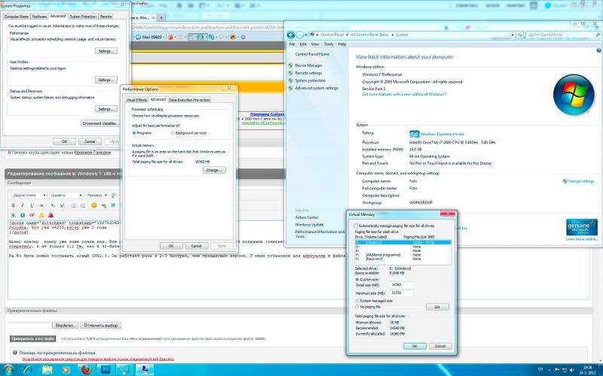This screenshot has height=376, width=603.
Task: Select drive F: Additional programs row
Action: pos(403,255)
